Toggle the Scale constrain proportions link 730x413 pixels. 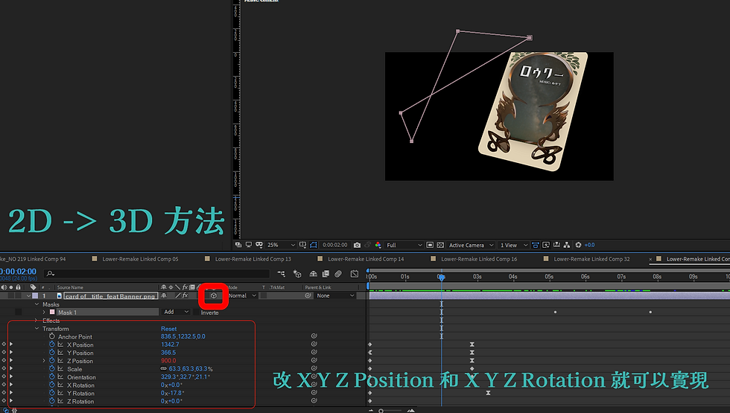tap(163, 369)
